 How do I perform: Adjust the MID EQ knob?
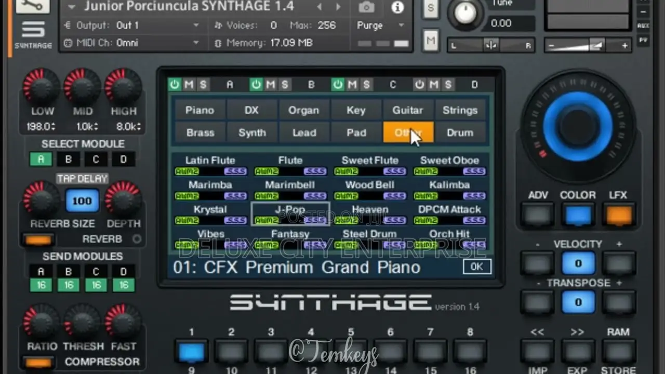click(x=83, y=86)
